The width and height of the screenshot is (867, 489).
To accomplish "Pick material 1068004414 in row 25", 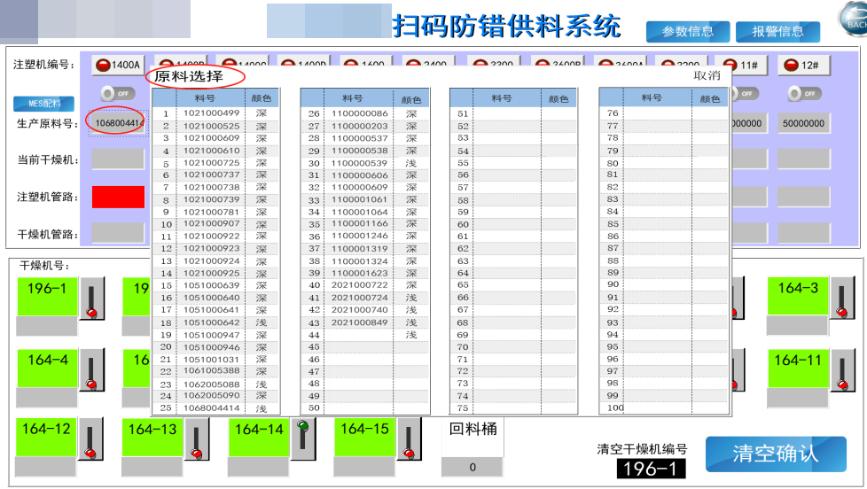I will [x=211, y=408].
